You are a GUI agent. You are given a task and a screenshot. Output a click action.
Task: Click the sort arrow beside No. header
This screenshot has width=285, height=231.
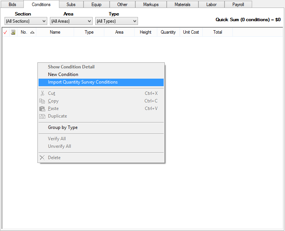click(x=33, y=32)
